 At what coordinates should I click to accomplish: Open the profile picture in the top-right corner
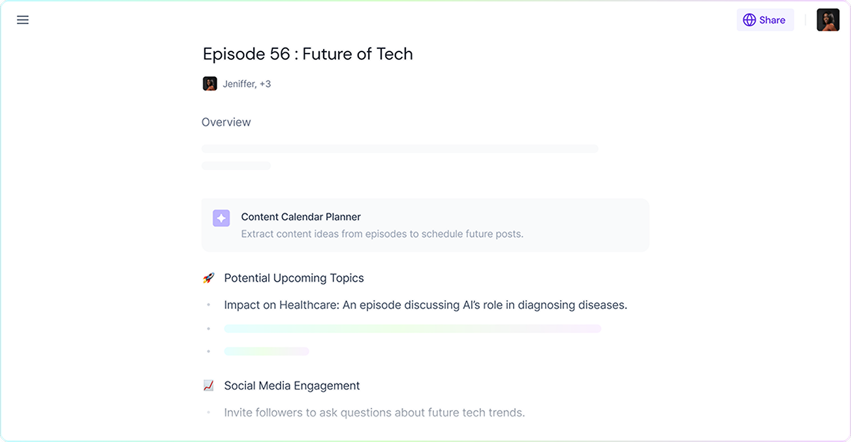[x=828, y=20]
